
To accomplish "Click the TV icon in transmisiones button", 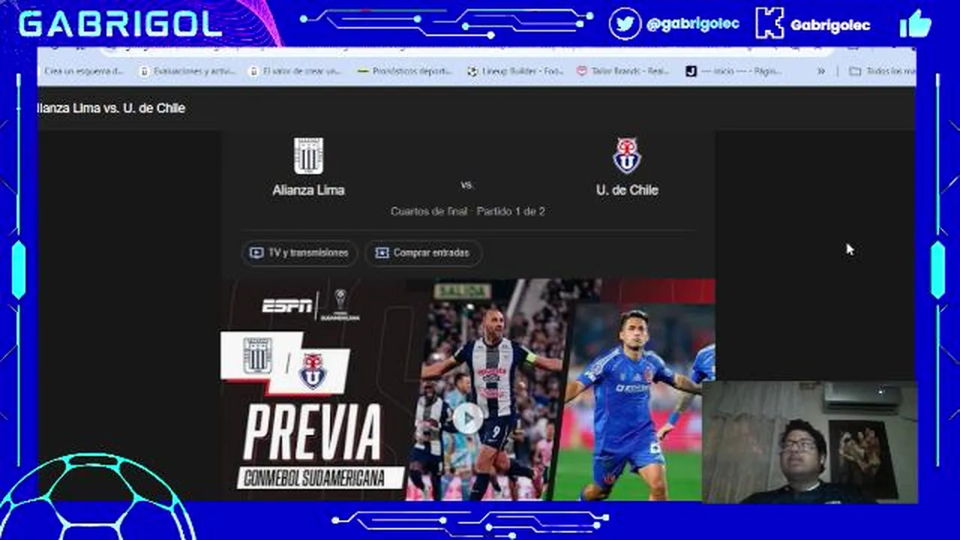I will pyautogui.click(x=256, y=253).
